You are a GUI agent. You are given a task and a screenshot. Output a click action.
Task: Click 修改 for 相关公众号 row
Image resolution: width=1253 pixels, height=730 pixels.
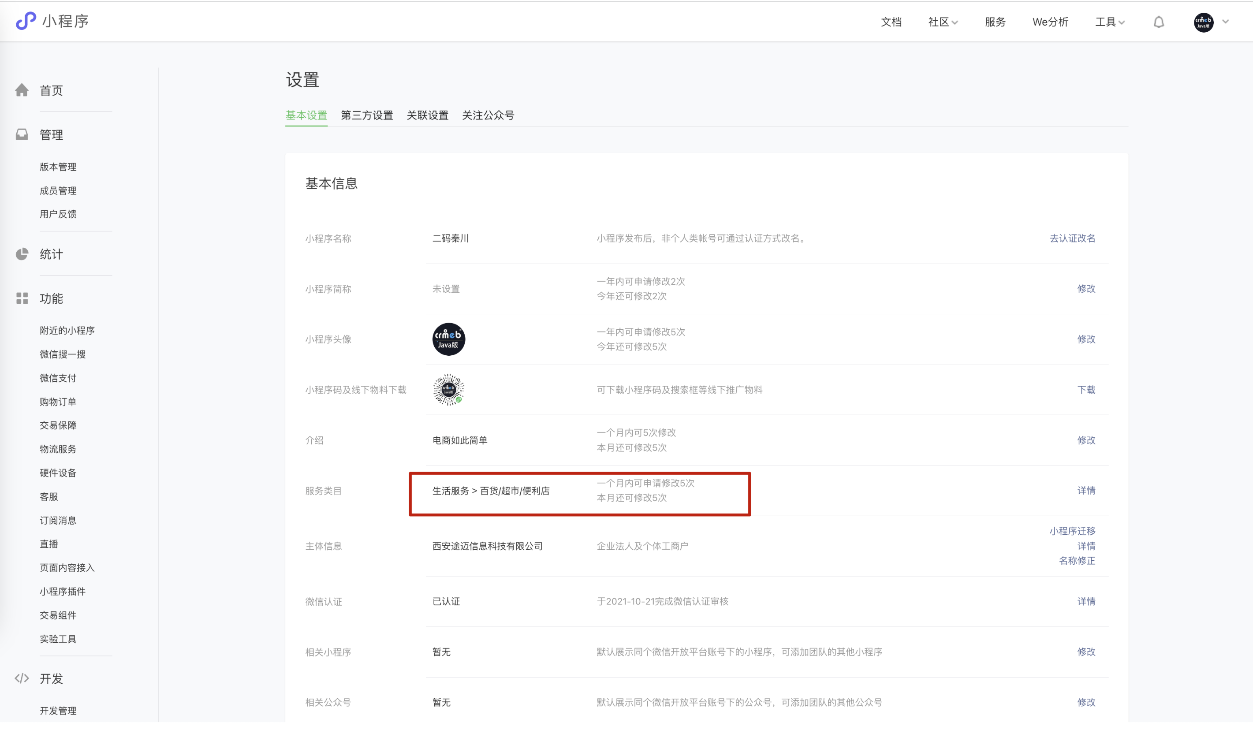[1086, 702]
